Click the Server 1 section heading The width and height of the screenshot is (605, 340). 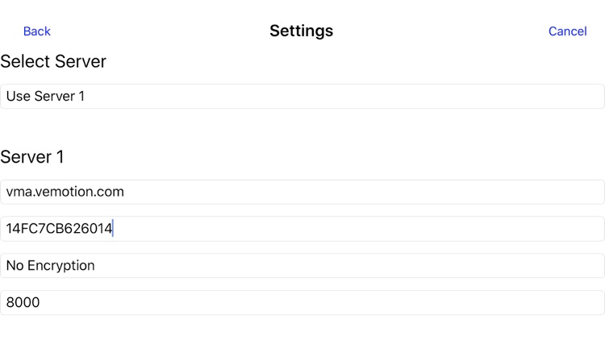click(32, 157)
